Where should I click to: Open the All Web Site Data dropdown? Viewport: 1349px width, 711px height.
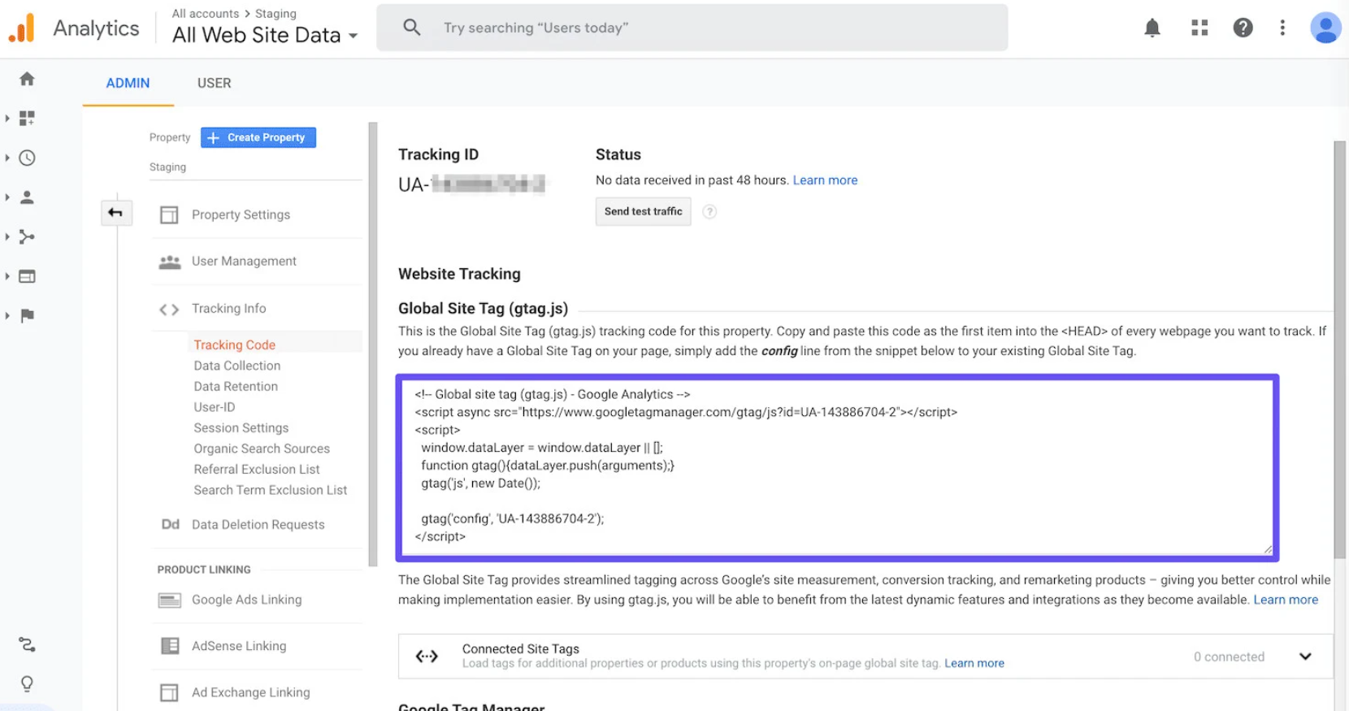pyautogui.click(x=265, y=35)
